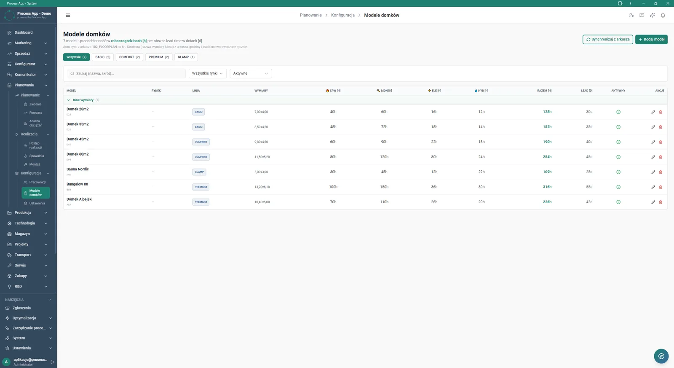The image size is (674, 368).
Task: Go to the Konfiguracja breadcrumb
Action: click(343, 15)
